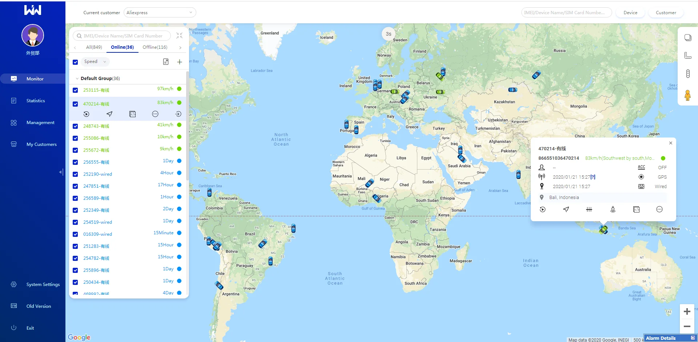
Task: Close the device info popup
Action: (x=671, y=143)
